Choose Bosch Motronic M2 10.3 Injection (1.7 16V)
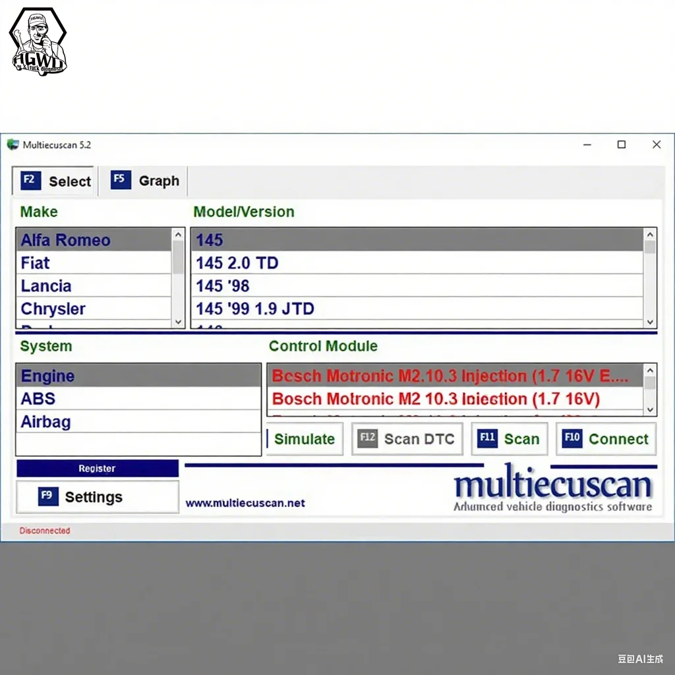This screenshot has height=675, width=675. click(455, 398)
